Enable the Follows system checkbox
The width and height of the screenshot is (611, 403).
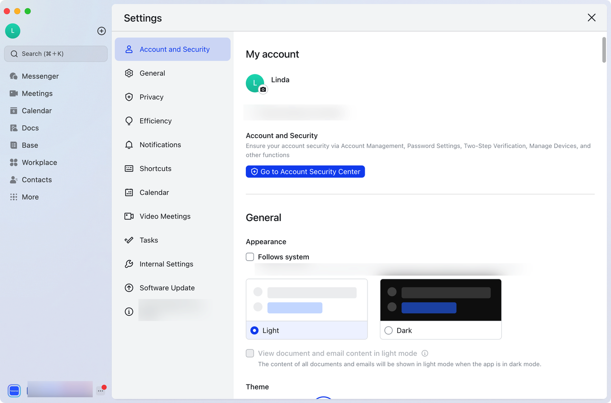coord(250,257)
